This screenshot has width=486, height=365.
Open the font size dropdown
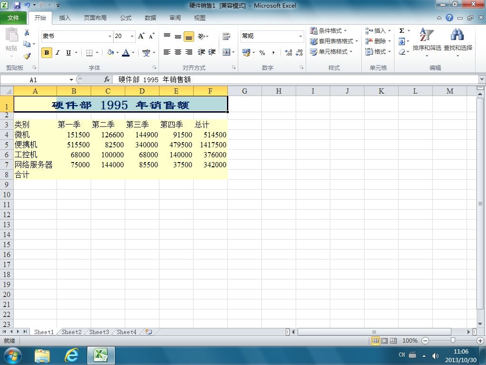pos(132,36)
